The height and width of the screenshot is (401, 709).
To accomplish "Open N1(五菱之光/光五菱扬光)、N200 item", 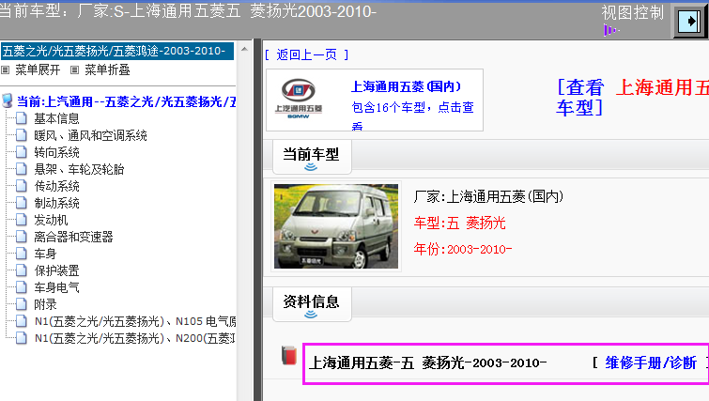I will [134, 338].
